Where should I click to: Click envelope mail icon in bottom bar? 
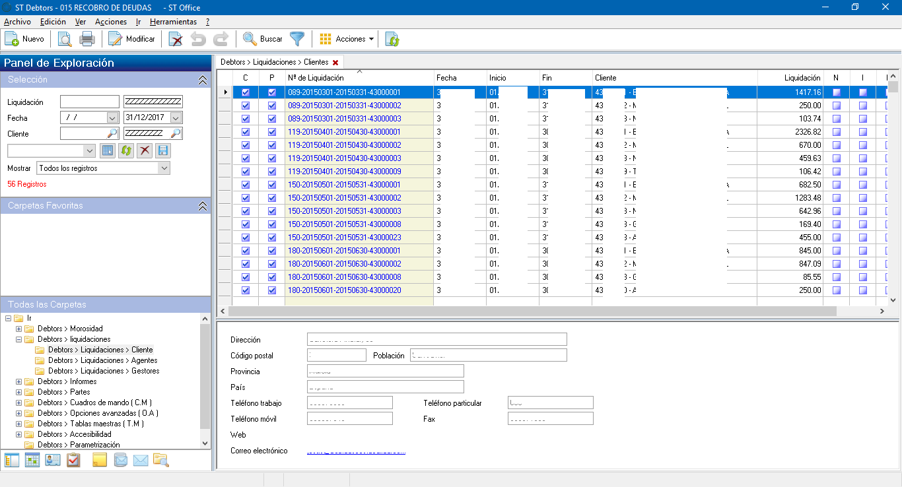(141, 460)
